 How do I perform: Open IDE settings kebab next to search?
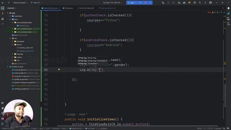[x=205, y=3]
